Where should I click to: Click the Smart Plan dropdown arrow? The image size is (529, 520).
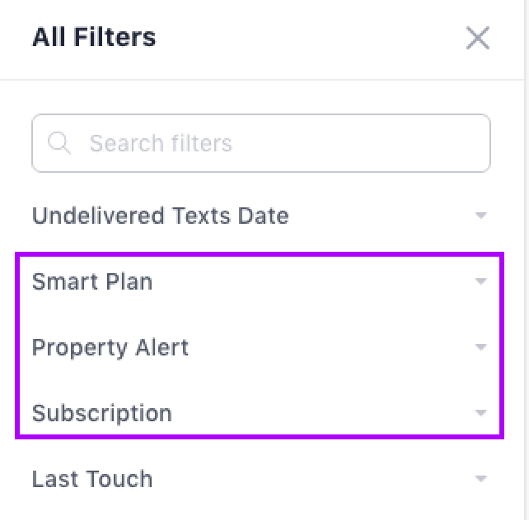click(481, 281)
